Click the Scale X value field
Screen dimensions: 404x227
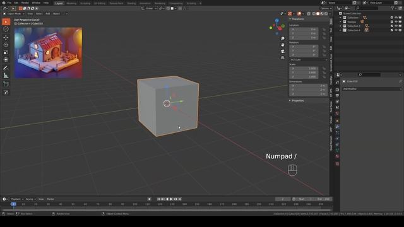(x=304, y=69)
